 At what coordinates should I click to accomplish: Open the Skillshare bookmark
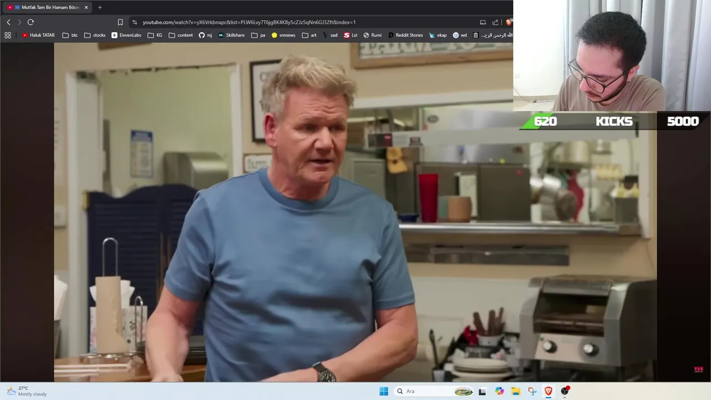[232, 35]
